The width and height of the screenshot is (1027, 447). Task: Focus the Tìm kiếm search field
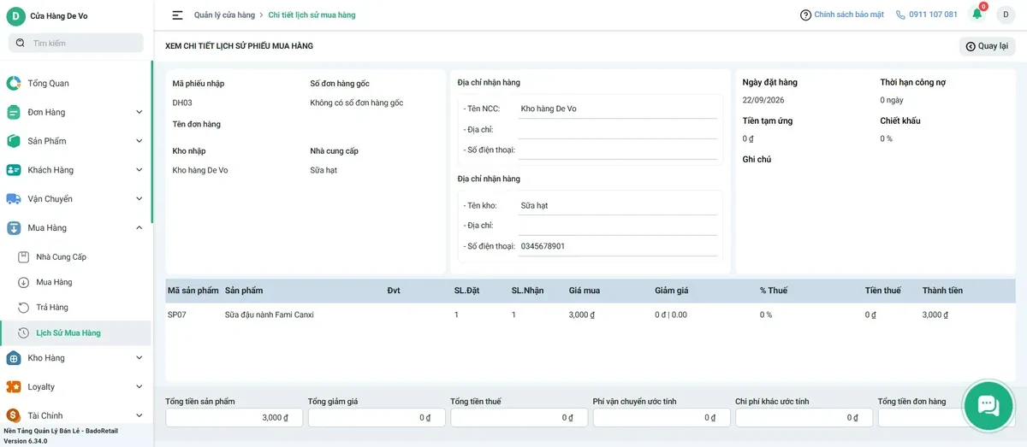click(75, 43)
